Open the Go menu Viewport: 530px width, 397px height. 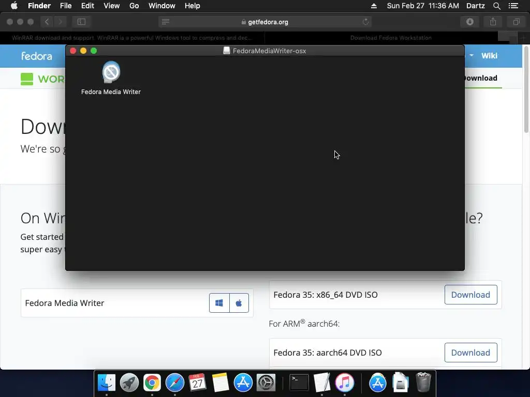click(134, 6)
